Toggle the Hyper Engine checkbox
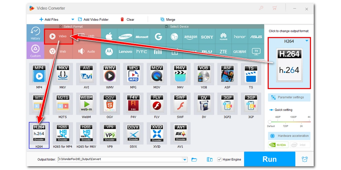The image size is (341, 170). pyautogui.click(x=219, y=159)
